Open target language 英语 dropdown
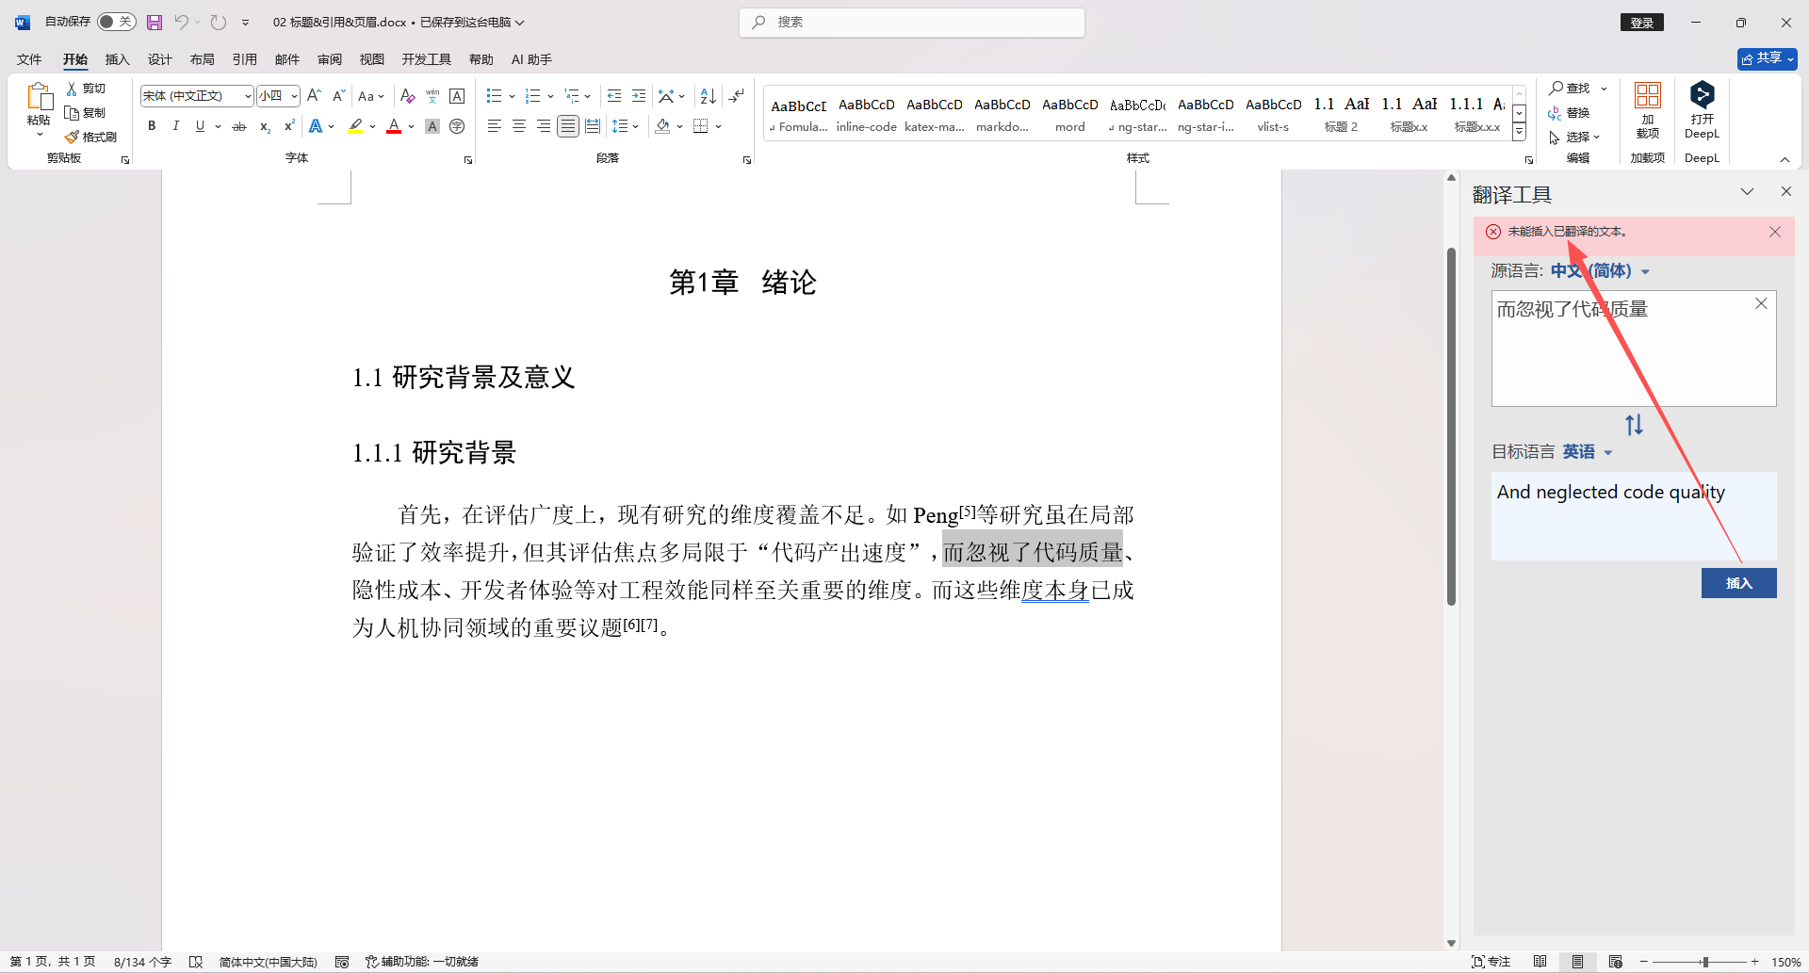Screen dimensions: 1809x974 pyautogui.click(x=1588, y=452)
